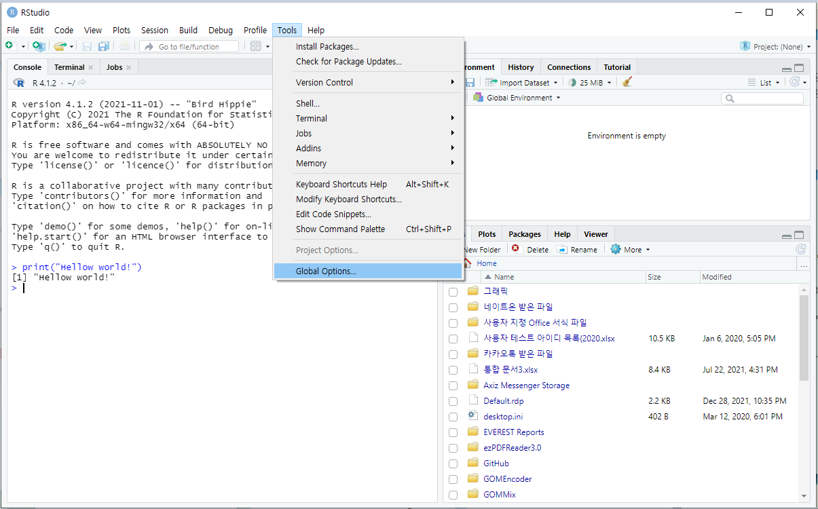Check the GitHub folder checkbox
This screenshot has width=818, height=509.
[x=453, y=464]
